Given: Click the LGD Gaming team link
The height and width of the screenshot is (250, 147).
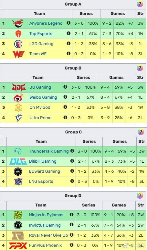Looking at the screenshot, I should [x=41, y=44].
